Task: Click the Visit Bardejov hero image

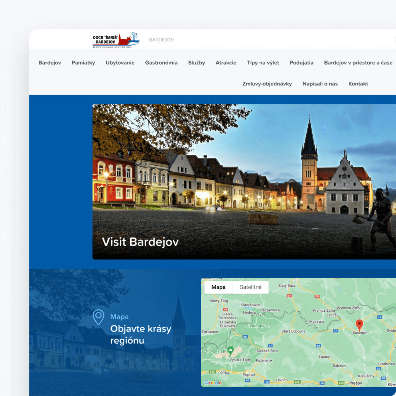Action: [244, 181]
